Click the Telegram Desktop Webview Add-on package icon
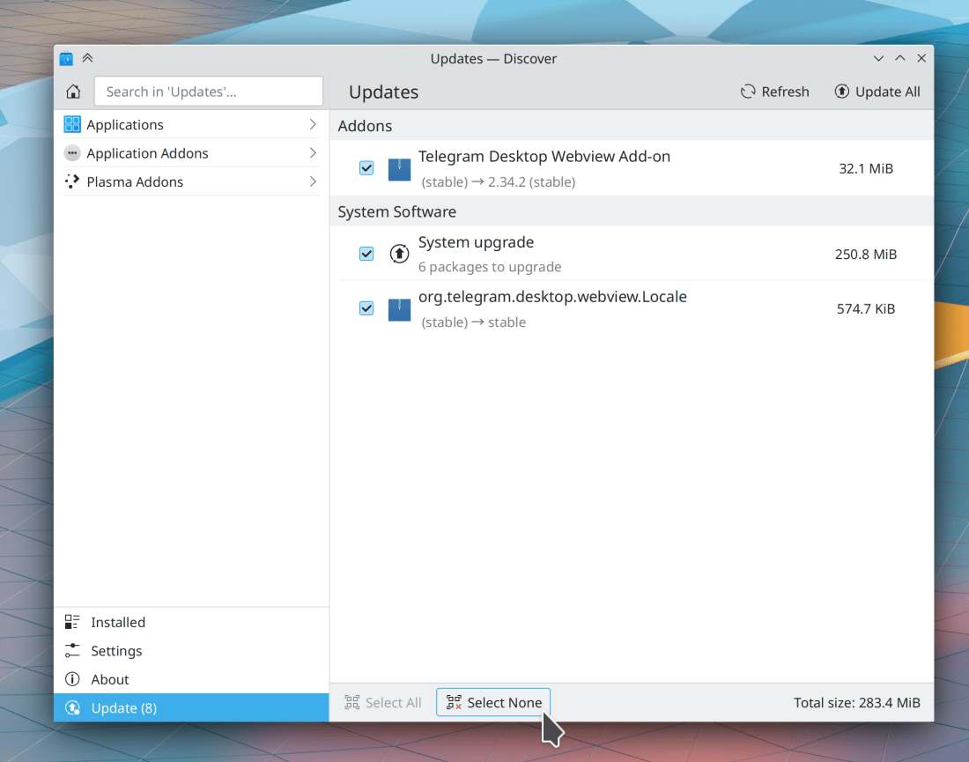This screenshot has height=762, width=969. click(x=399, y=168)
